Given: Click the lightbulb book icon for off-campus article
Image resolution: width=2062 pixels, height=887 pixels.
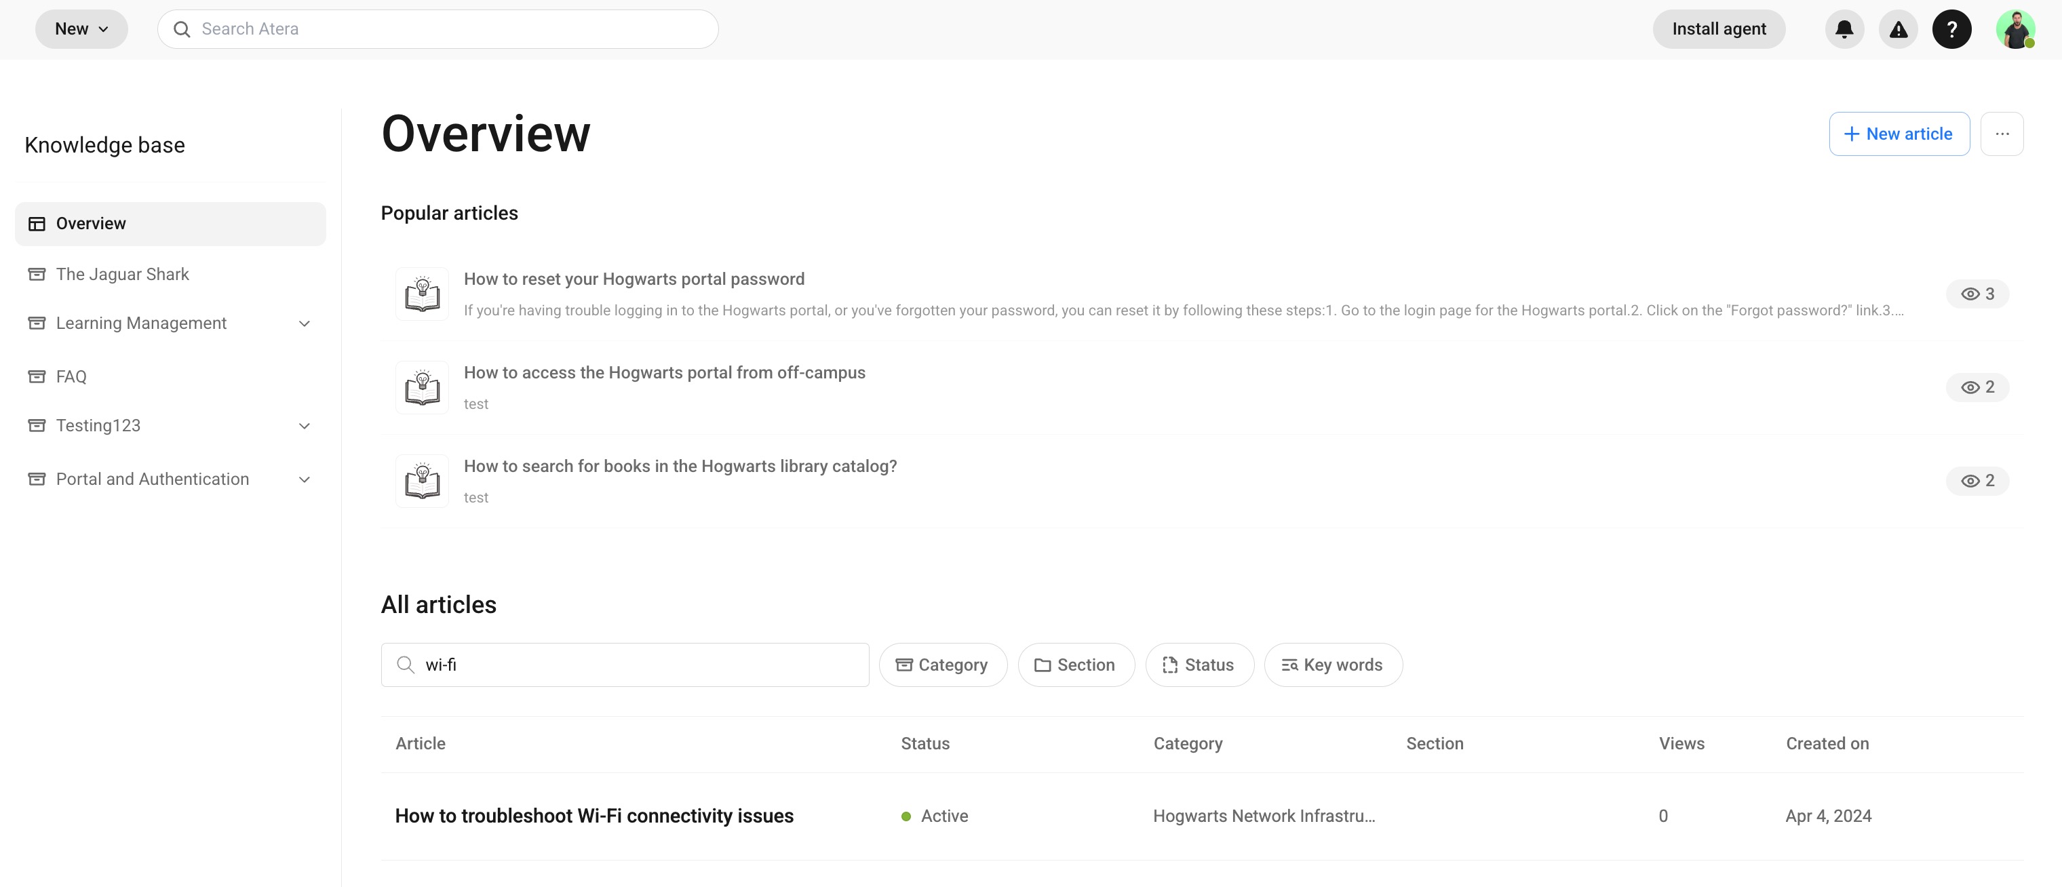Looking at the screenshot, I should coord(422,387).
